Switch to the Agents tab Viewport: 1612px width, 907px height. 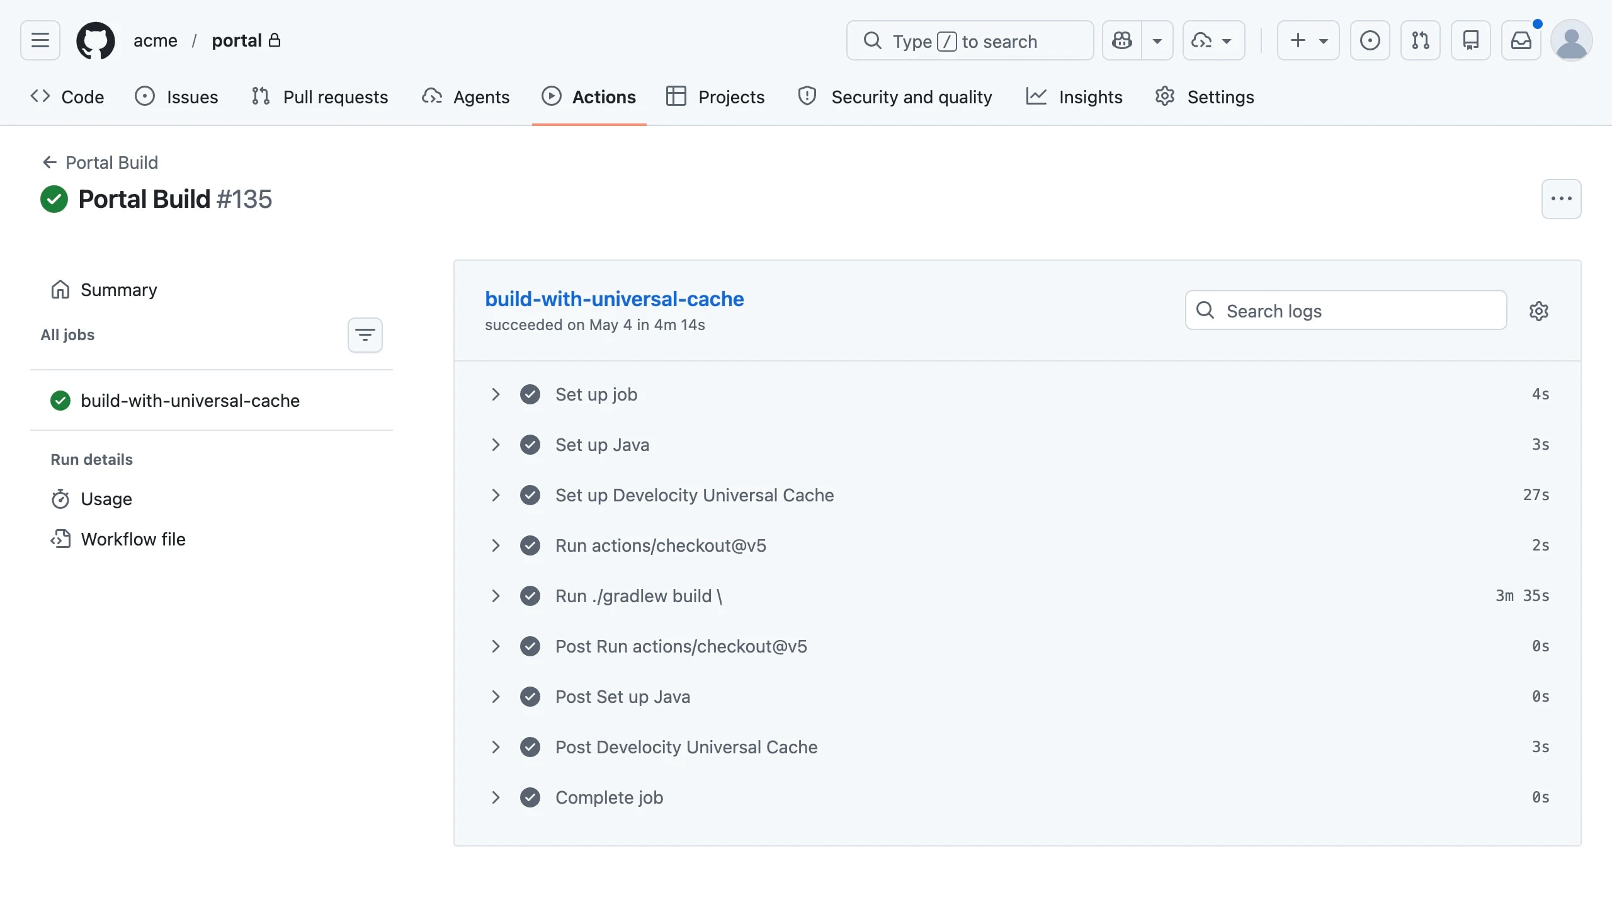466,96
